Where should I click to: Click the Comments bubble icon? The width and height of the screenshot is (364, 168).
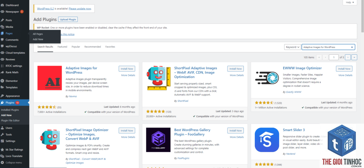click(2, 40)
